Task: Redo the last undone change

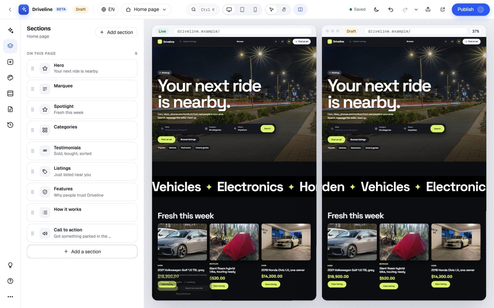Action: coord(405,10)
